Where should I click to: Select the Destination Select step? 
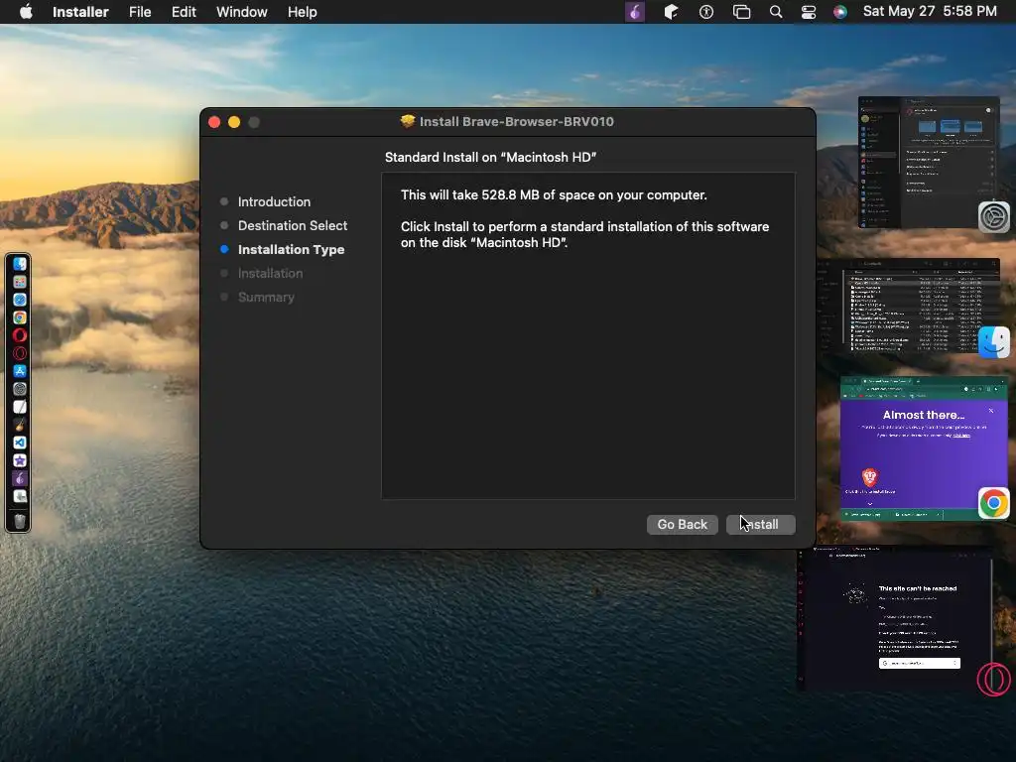click(x=293, y=225)
